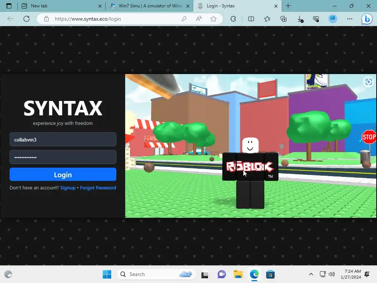Select the Login - Syntax tab
The height and width of the screenshot is (283, 377).
(x=237, y=6)
